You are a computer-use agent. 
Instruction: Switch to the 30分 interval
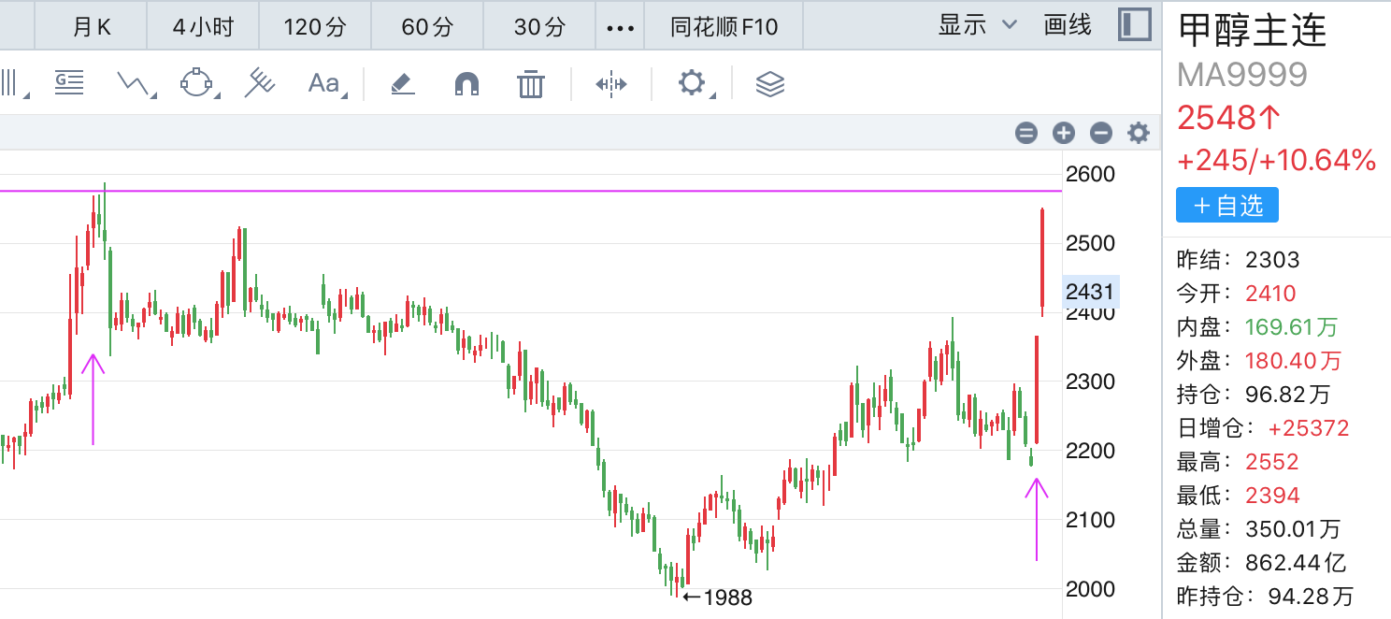[x=538, y=25]
